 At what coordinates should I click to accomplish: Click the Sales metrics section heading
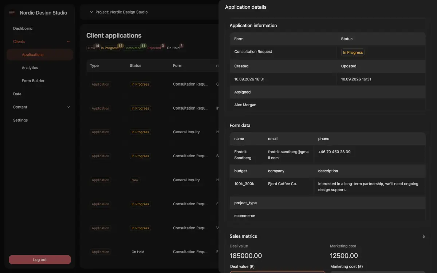[x=243, y=236]
